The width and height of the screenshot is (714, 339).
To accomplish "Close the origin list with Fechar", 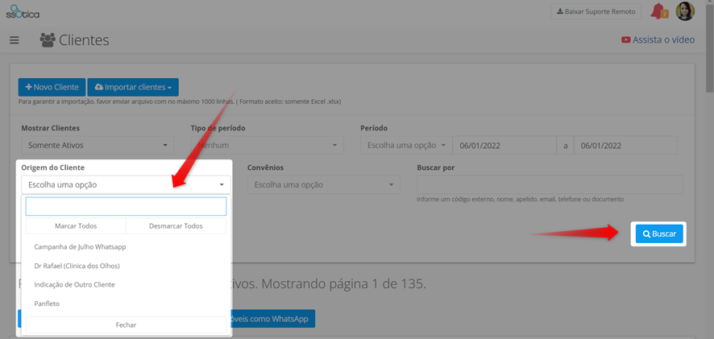I will (x=127, y=325).
